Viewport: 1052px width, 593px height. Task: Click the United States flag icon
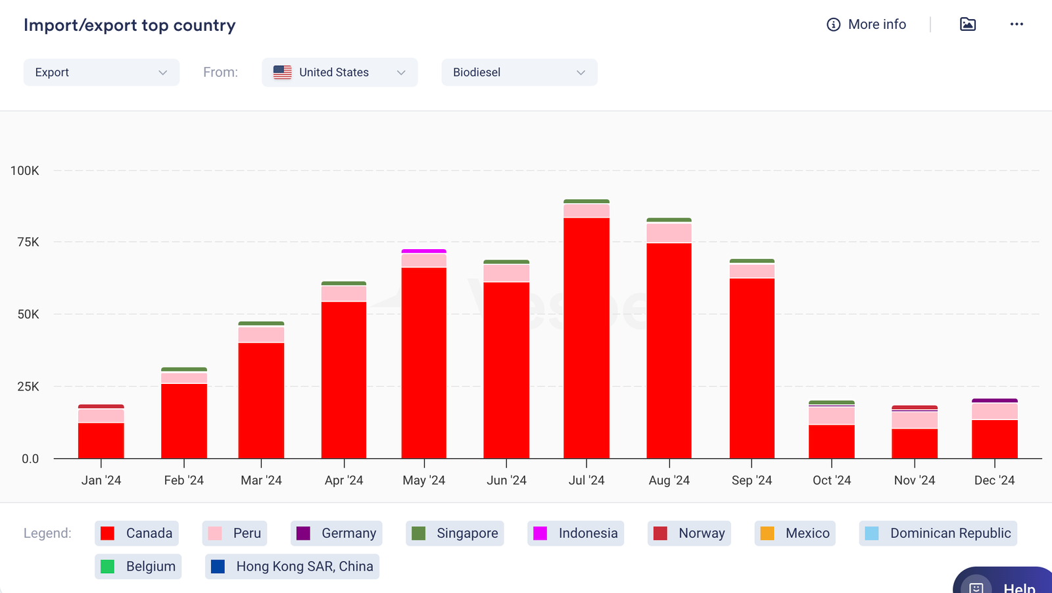[x=282, y=72]
